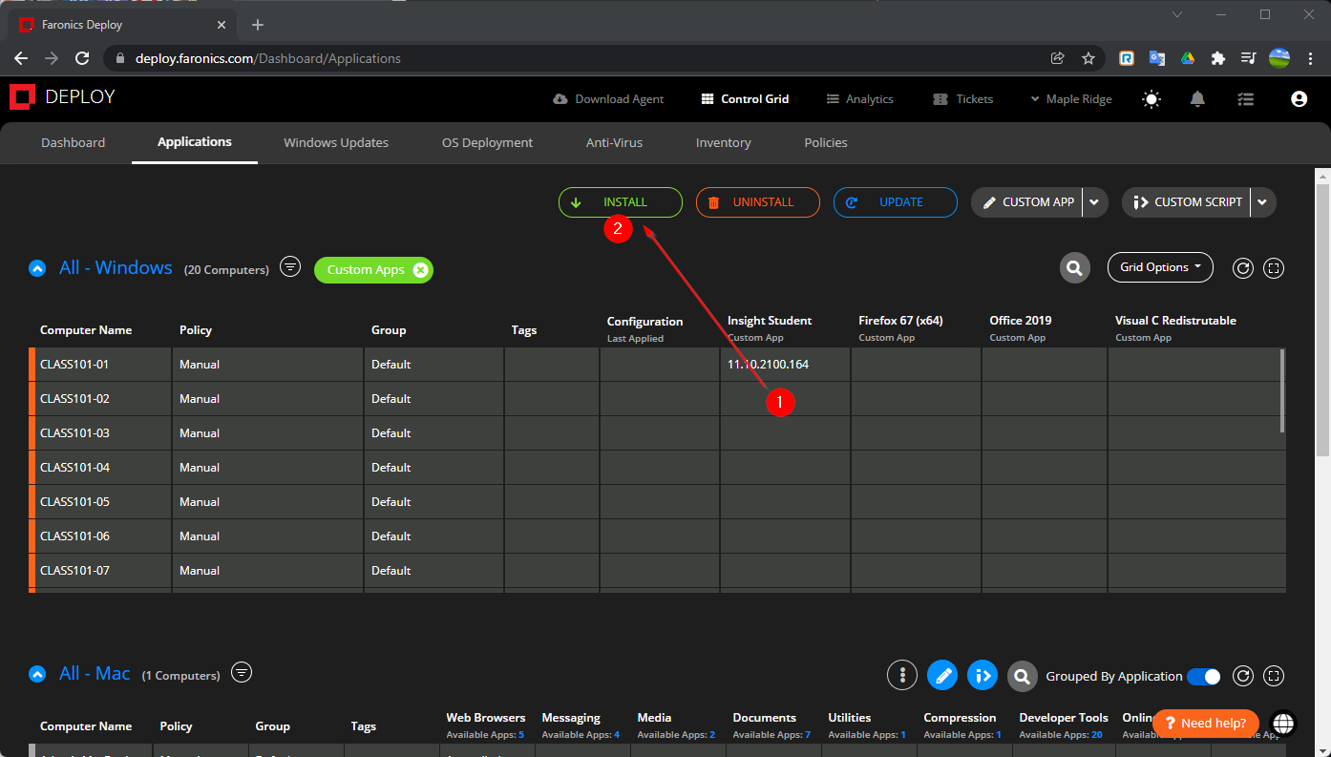Click search icon in Windows grid
Viewport: 1331px width, 757px height.
coord(1074,268)
